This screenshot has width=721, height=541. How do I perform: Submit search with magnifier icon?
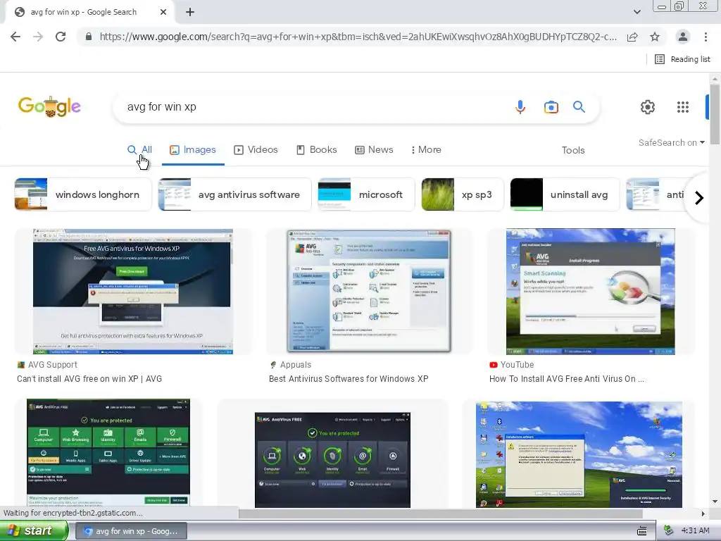(x=579, y=107)
